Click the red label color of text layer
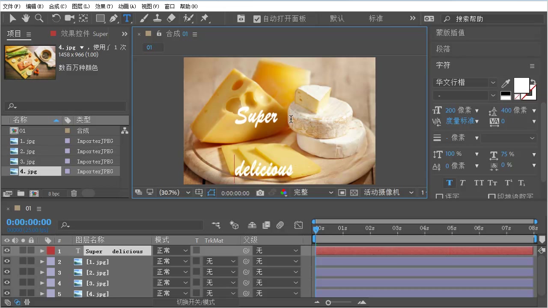 pos(51,251)
